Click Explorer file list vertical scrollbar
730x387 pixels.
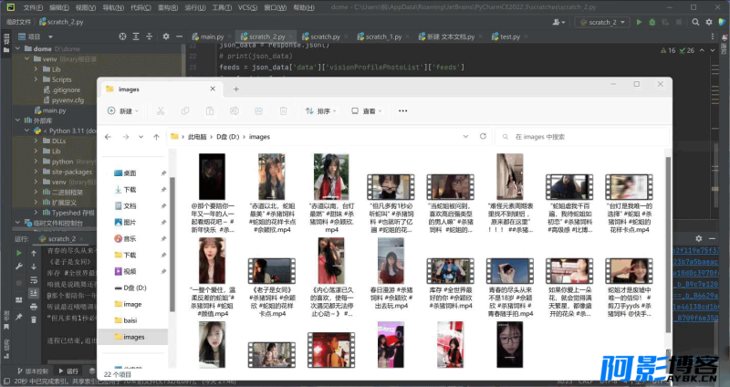(x=668, y=245)
